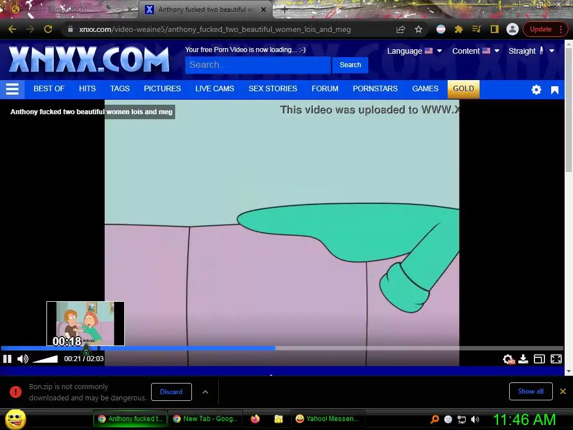Open the system tray volume icon

pos(475,419)
